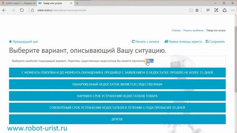237x133 pixels.
Task: Click the padlock site security icon
Action: coord(32,10)
